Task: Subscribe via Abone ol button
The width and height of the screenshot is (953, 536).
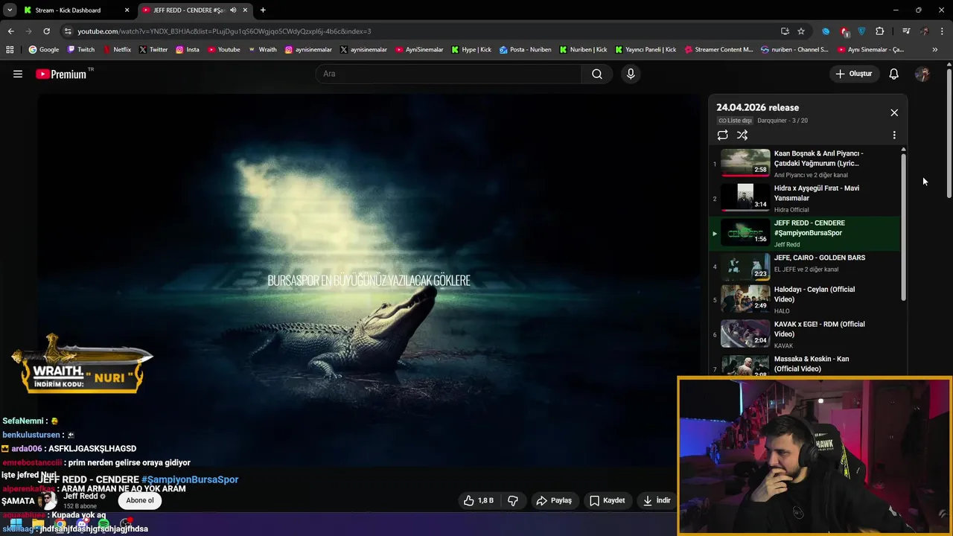Action: pyautogui.click(x=140, y=500)
